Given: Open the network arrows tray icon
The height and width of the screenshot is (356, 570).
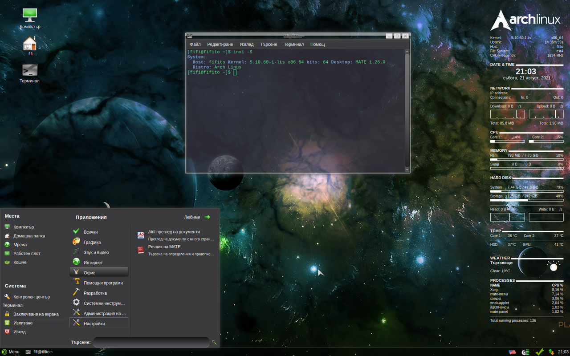Looking at the screenshot, I should pyautogui.click(x=551, y=352).
